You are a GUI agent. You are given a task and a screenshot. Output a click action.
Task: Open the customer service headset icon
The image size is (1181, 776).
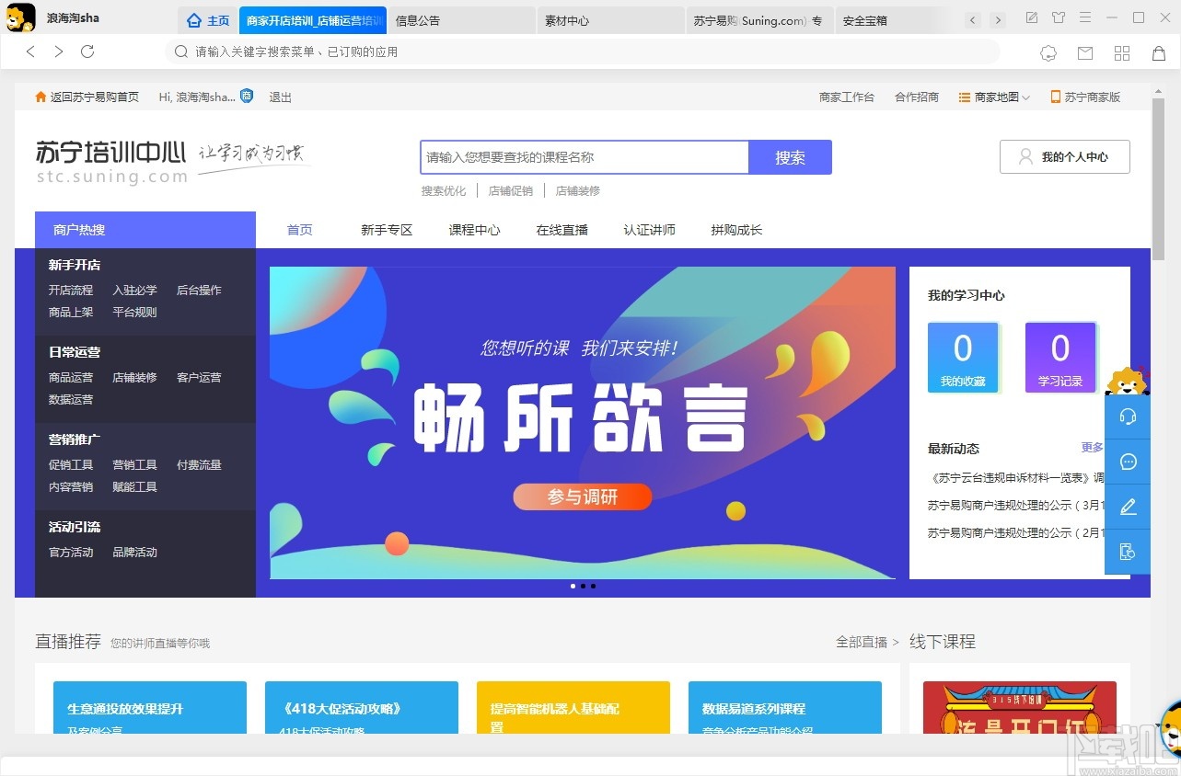pyautogui.click(x=1128, y=416)
